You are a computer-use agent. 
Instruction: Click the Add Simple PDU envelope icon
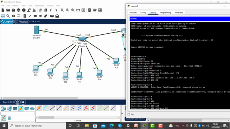(x=52, y=16)
